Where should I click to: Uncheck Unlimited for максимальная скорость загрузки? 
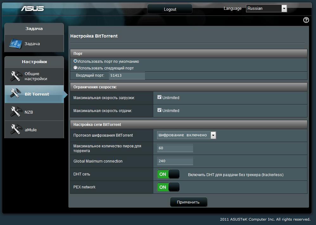[x=159, y=97]
